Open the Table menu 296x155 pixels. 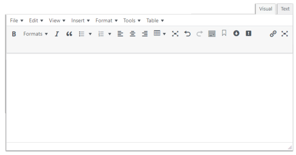(155, 21)
